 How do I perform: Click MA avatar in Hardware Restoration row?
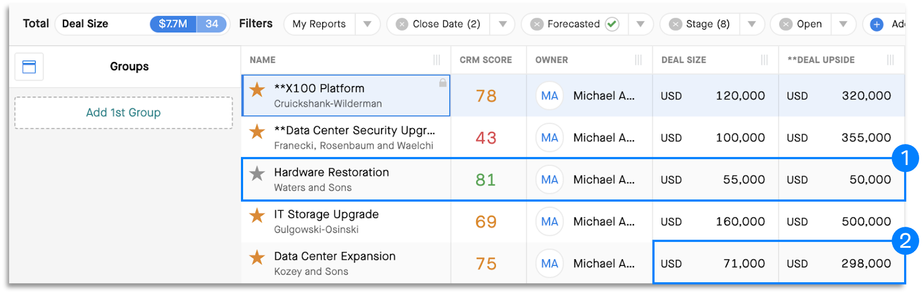click(x=550, y=180)
